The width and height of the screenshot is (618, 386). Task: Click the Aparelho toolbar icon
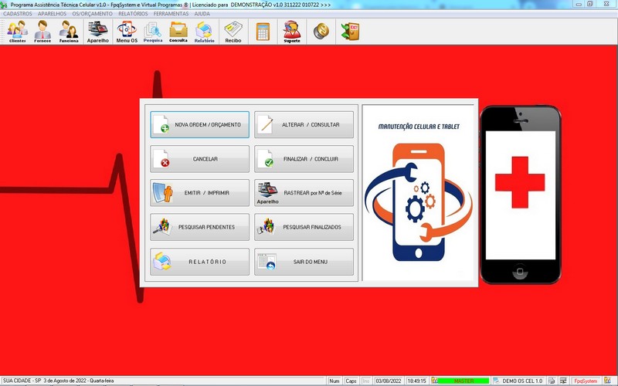[x=98, y=31]
